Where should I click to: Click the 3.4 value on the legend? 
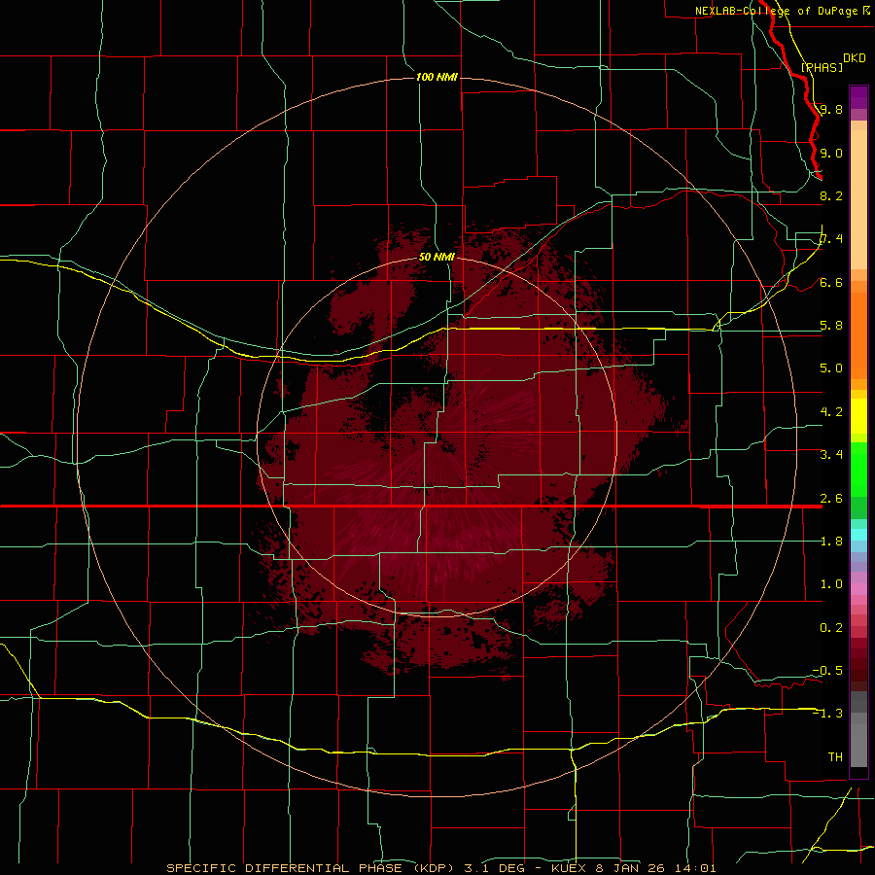pyautogui.click(x=831, y=455)
